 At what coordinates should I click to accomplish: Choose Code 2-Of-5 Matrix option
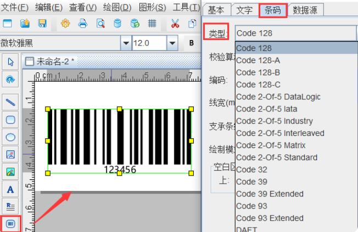coord(296,145)
